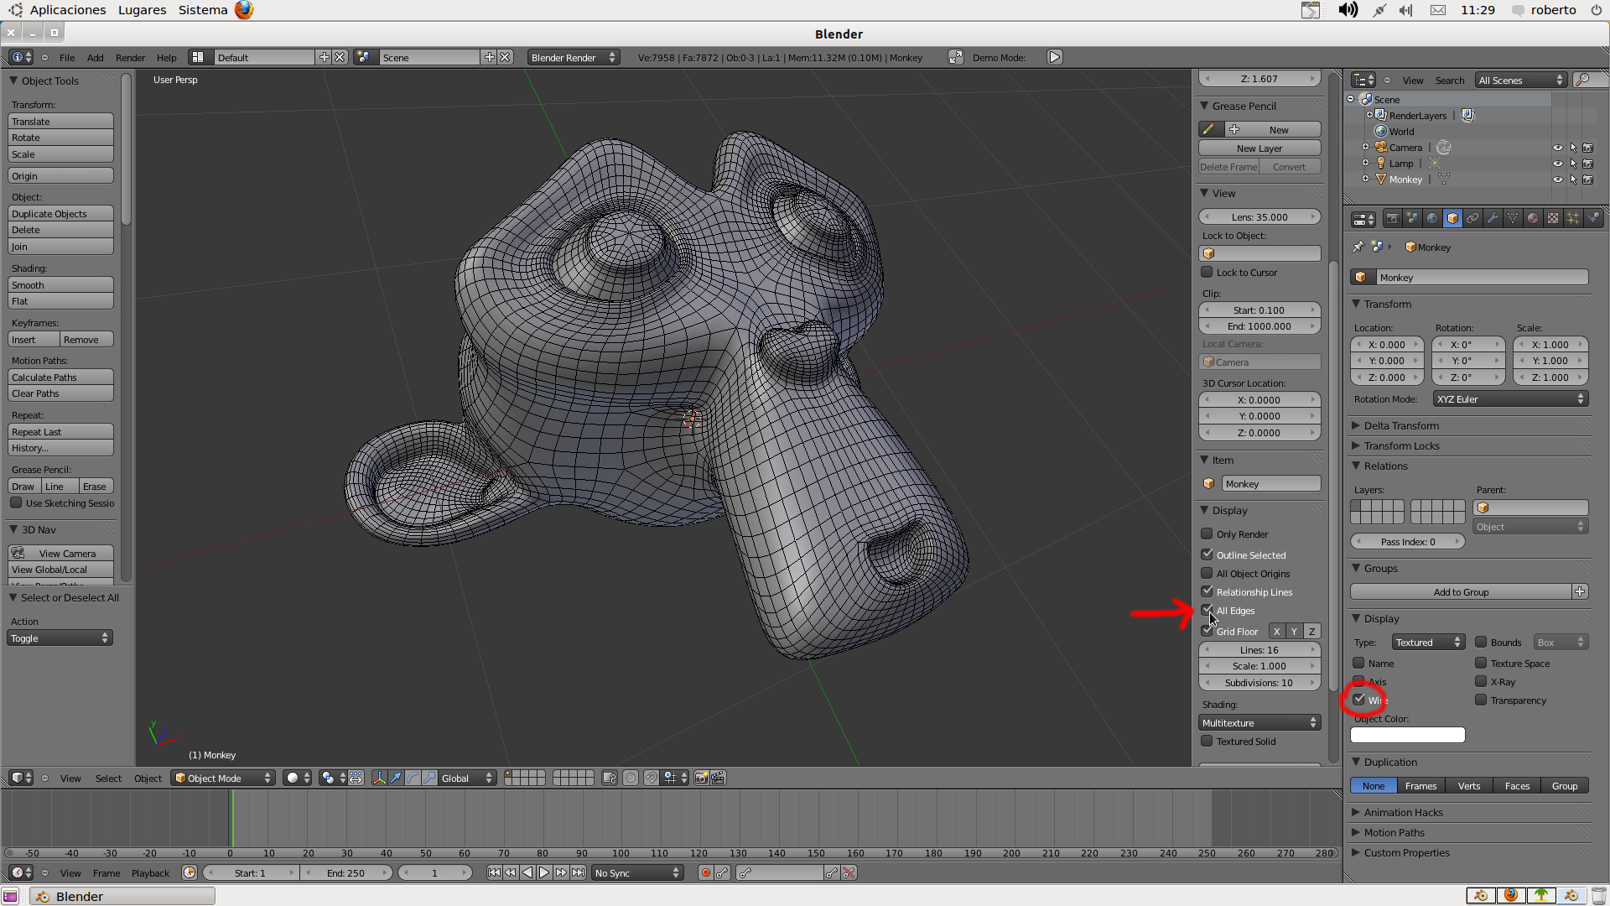The height and width of the screenshot is (906, 1610).
Task: Open the Render menu
Action: 130,58
